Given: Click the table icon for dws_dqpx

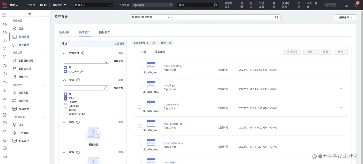Looking at the screenshot, I should tap(151, 85).
